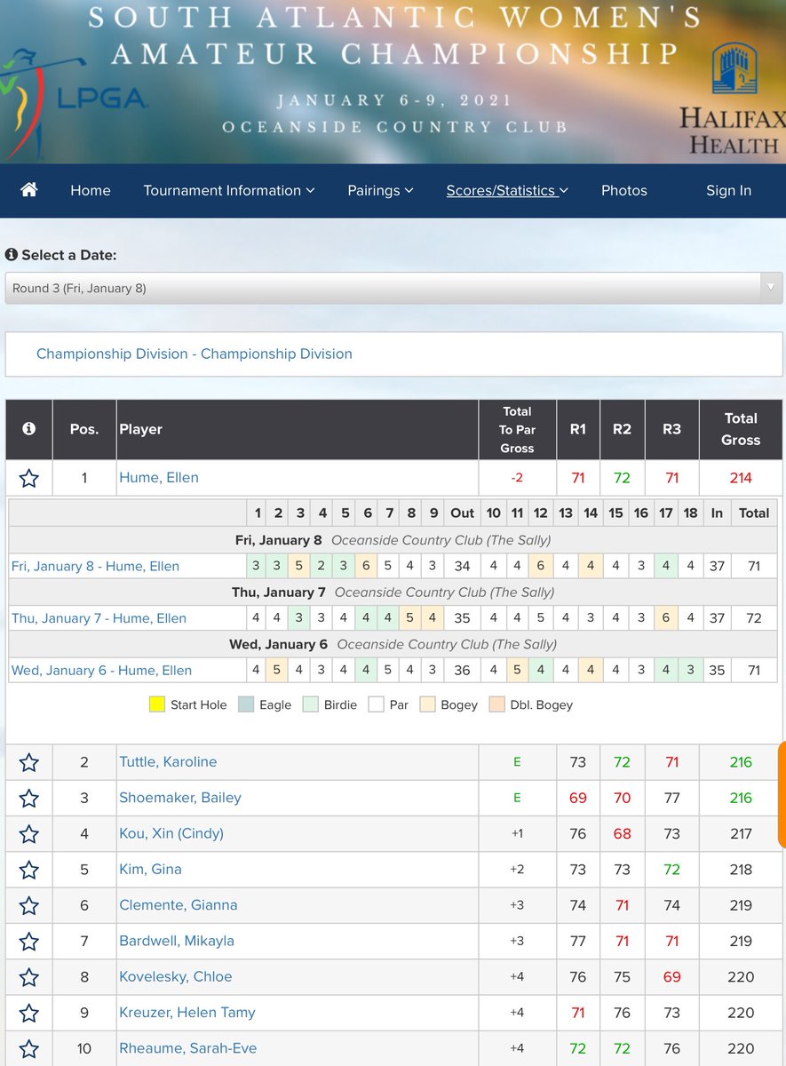Toggle the favorite star for Kovelesky, Chloe
Screen dimensions: 786x1066
coord(28,976)
